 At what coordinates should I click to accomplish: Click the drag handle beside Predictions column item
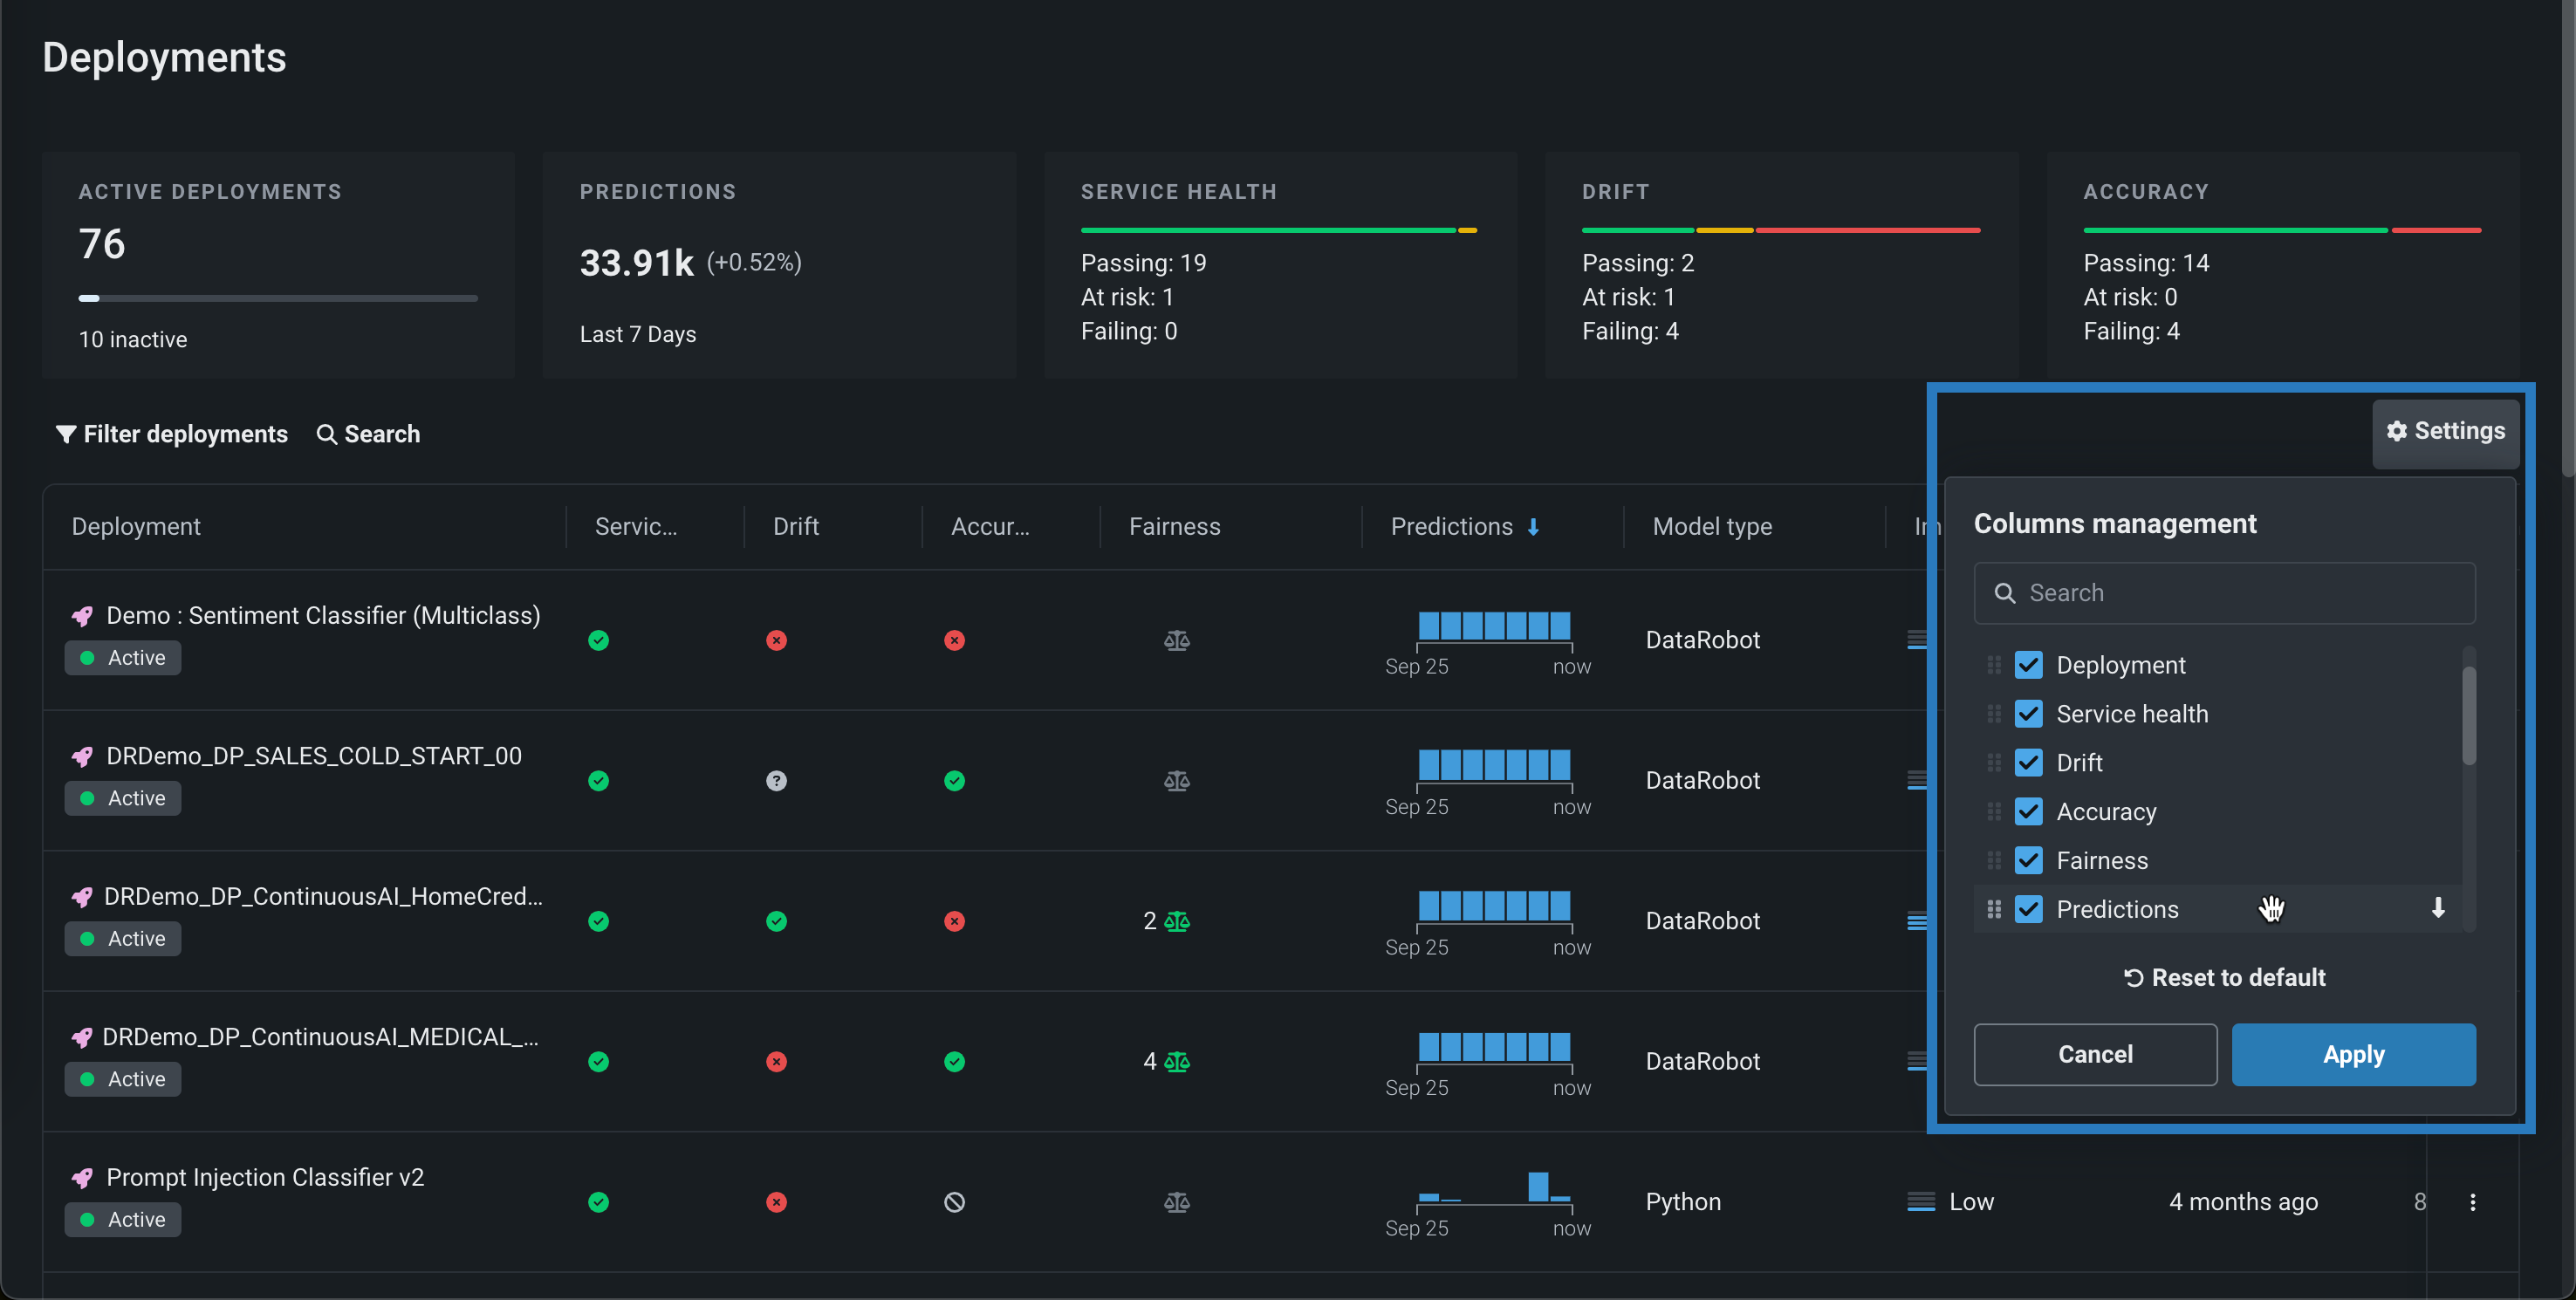coord(1993,909)
